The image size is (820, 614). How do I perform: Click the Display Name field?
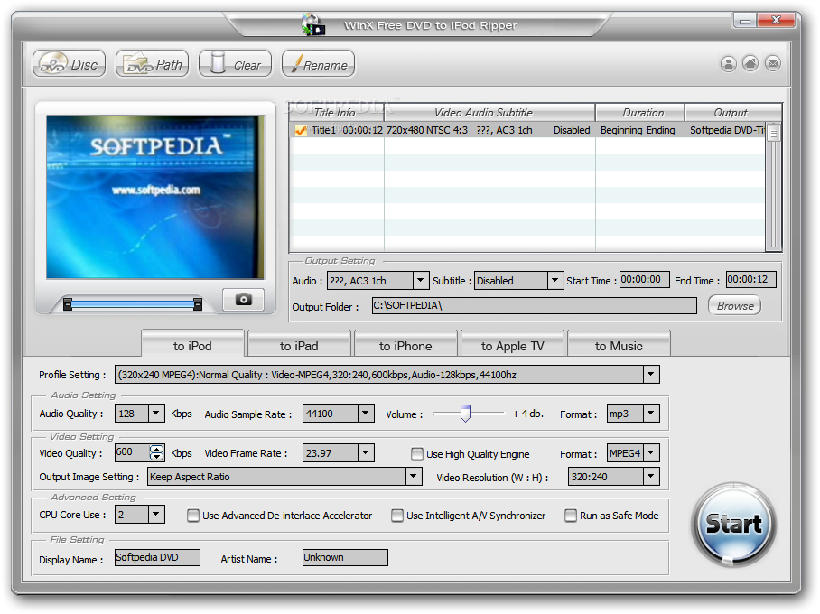coord(157,557)
